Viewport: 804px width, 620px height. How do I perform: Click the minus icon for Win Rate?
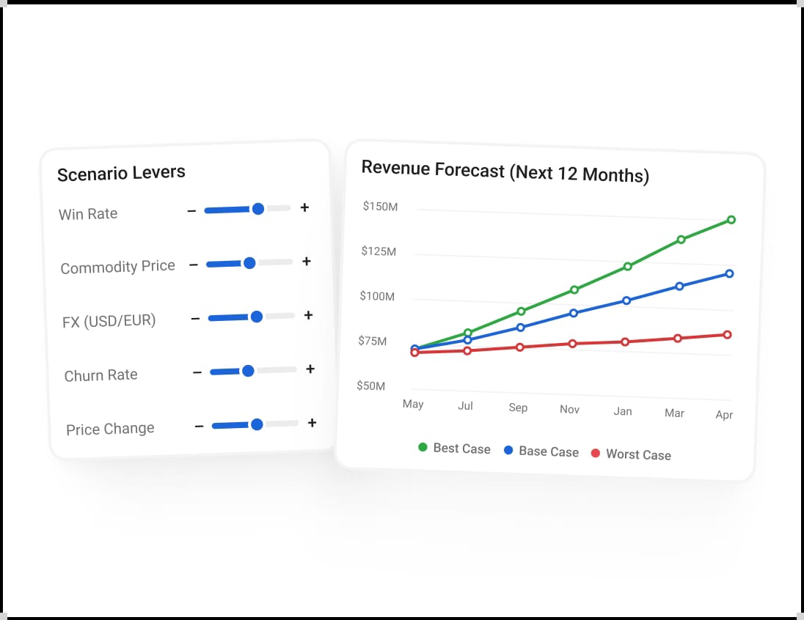point(191,210)
